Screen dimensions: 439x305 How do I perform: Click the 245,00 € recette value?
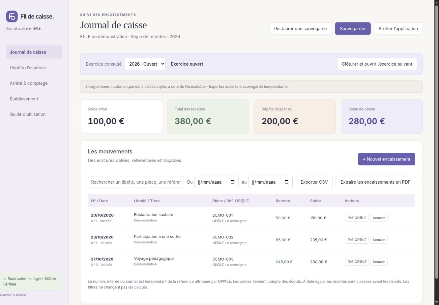pyautogui.click(x=284, y=262)
